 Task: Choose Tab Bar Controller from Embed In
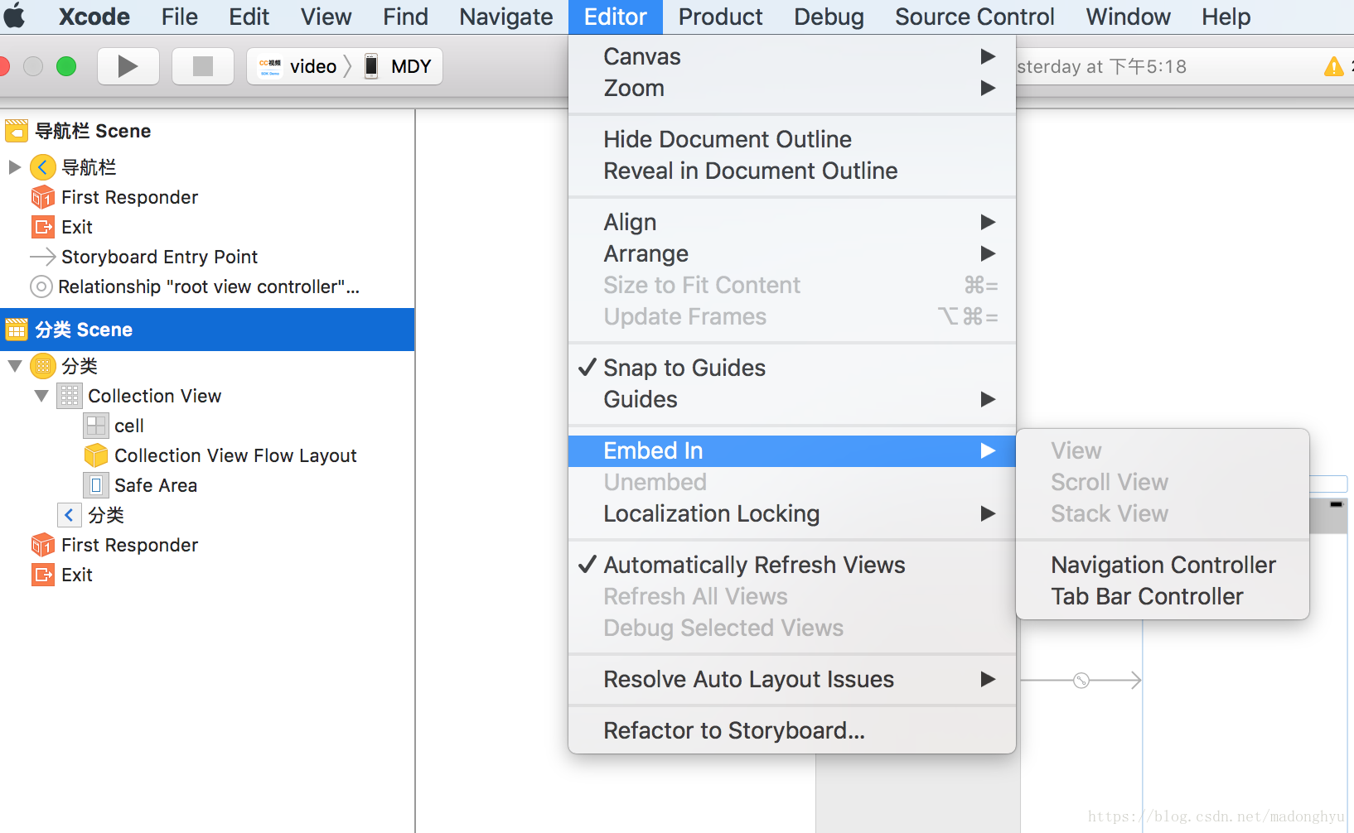tap(1163, 596)
